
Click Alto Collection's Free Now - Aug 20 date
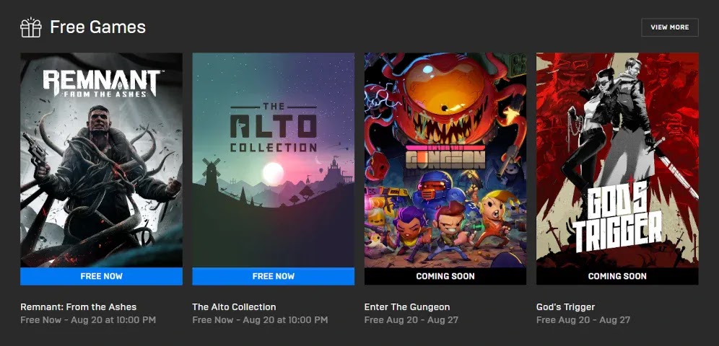click(260, 320)
